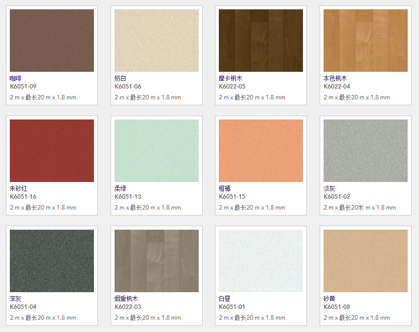Open the 摩卡枫木 dark wood thumbnail

(x=261, y=41)
